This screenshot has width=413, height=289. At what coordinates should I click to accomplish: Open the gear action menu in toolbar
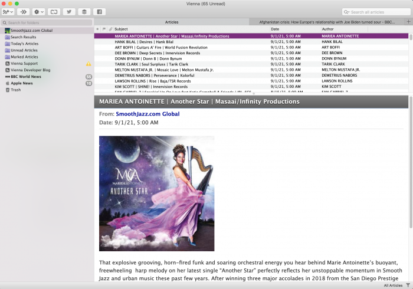[x=38, y=12]
